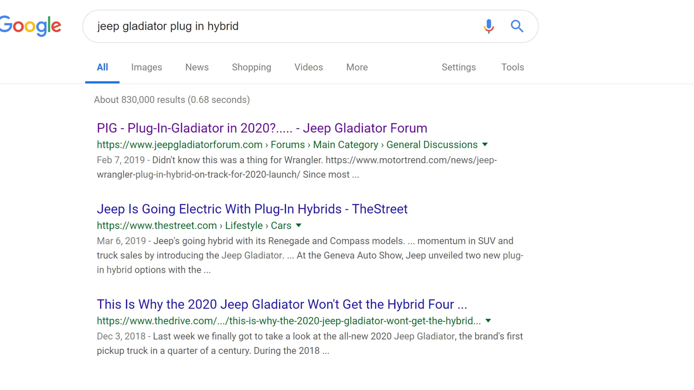
Task: Expand the More search categories menu
Action: click(x=357, y=67)
